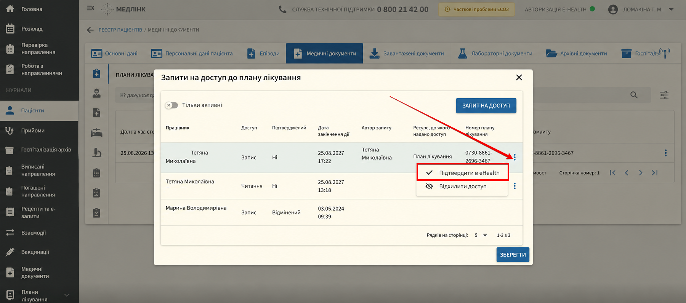Click the green e-Health authorization indicator

point(592,9)
